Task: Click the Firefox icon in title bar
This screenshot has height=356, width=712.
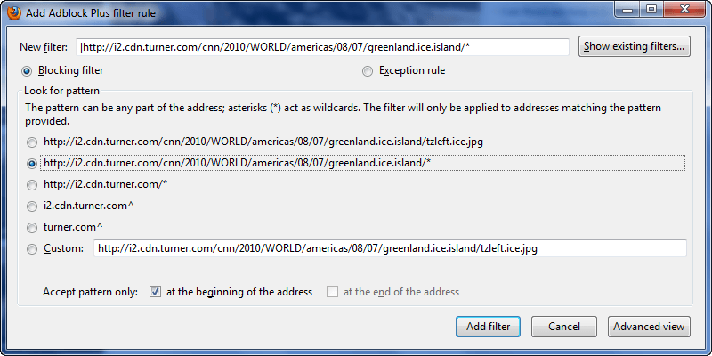Action: 14,12
